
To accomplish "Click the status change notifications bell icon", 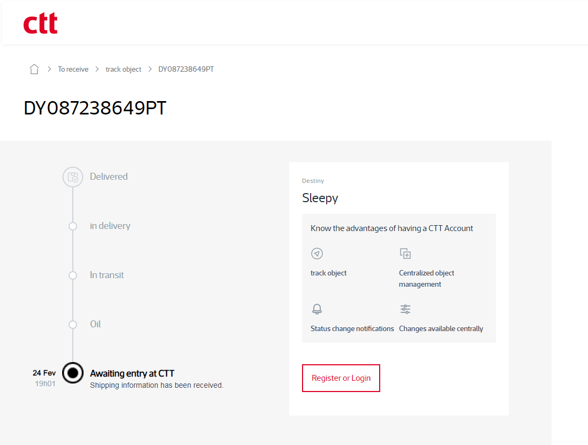I will [317, 309].
